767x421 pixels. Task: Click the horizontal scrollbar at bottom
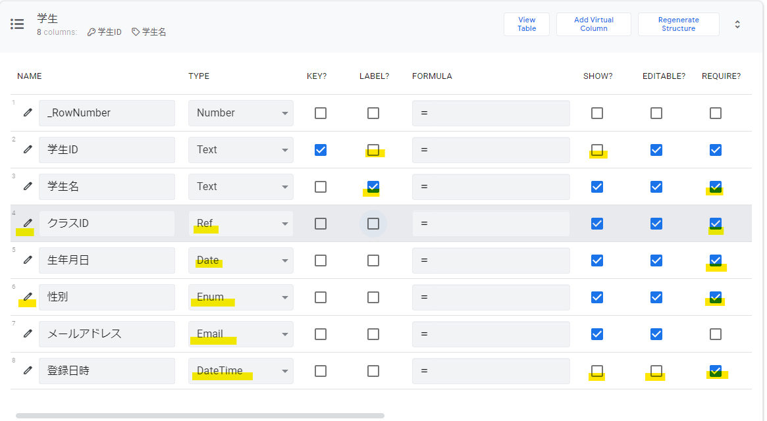200,416
